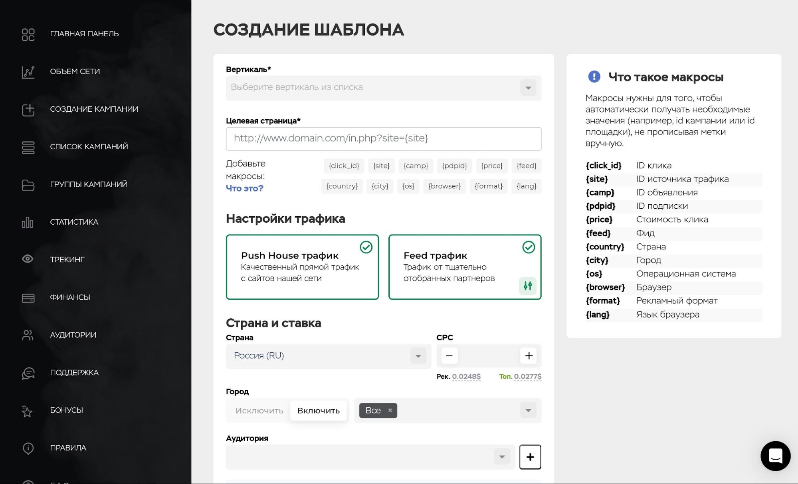Go to Объем сети
Screen dimensions: 798x484
(75, 71)
